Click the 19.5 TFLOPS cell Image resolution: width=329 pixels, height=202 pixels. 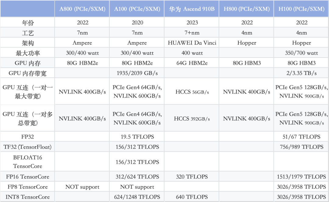coord(137,137)
